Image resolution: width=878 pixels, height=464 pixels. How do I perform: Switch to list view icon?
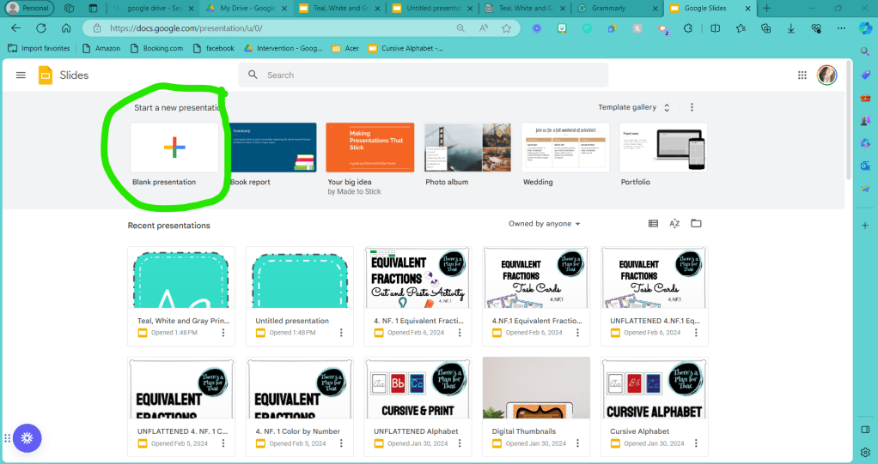pyautogui.click(x=653, y=224)
